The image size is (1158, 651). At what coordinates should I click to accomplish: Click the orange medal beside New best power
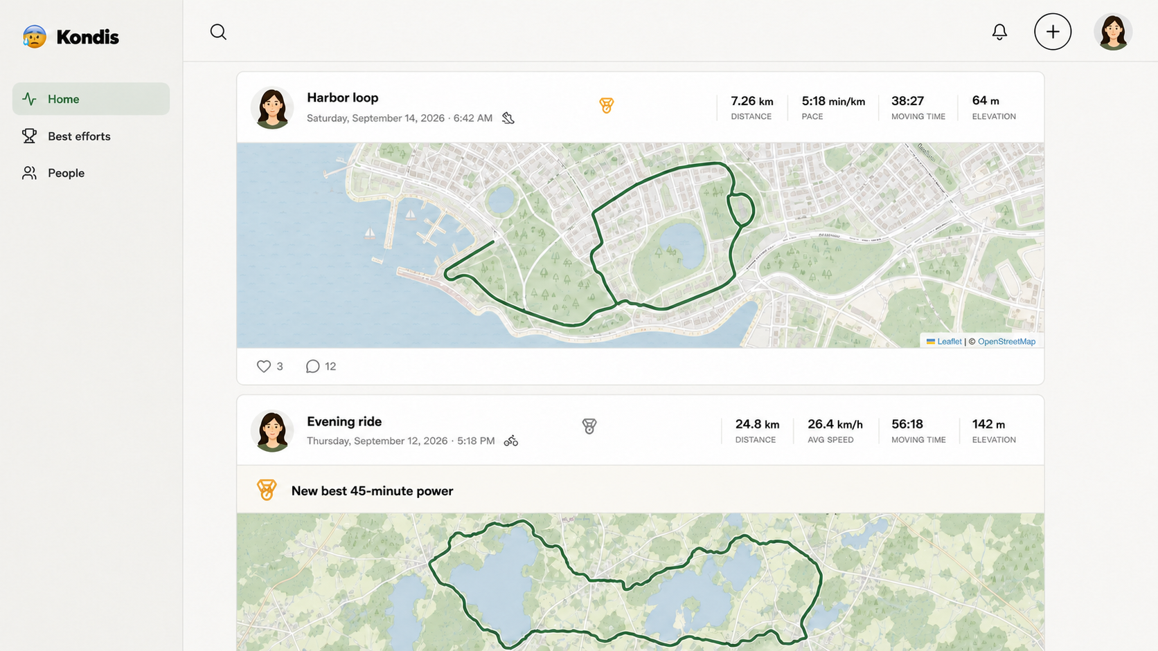pos(267,490)
